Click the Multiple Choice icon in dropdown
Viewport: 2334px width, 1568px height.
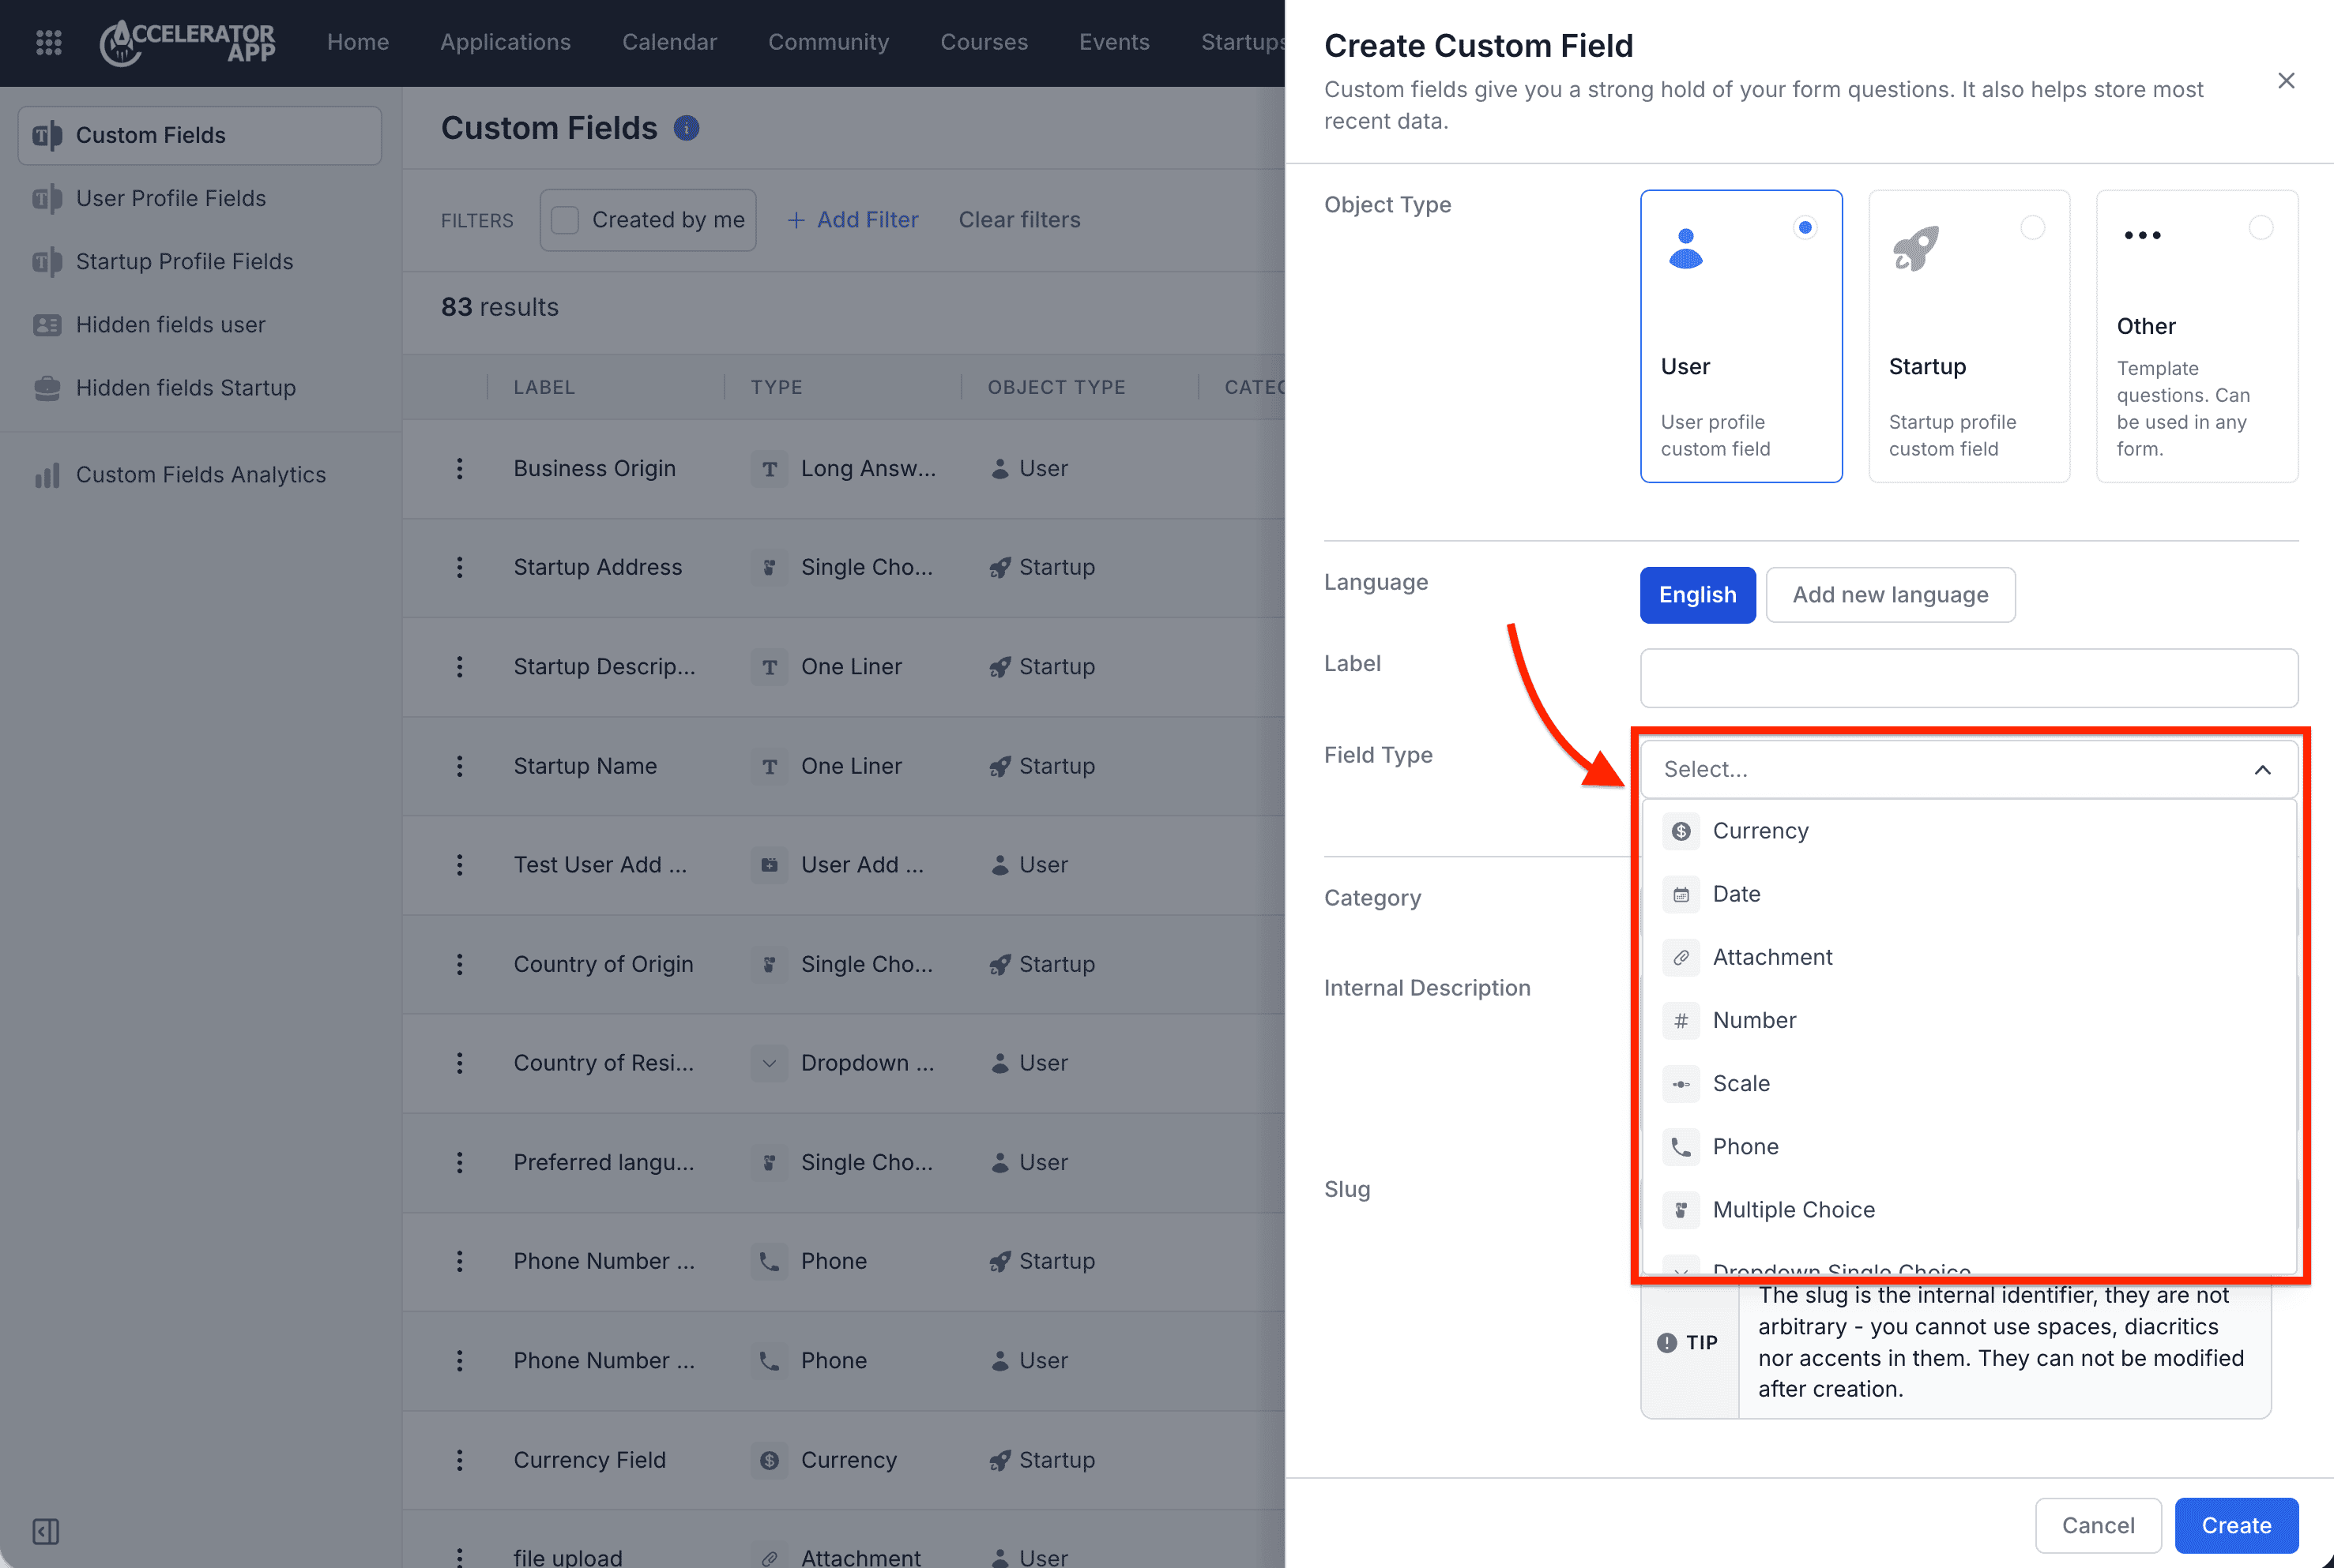click(1681, 1209)
